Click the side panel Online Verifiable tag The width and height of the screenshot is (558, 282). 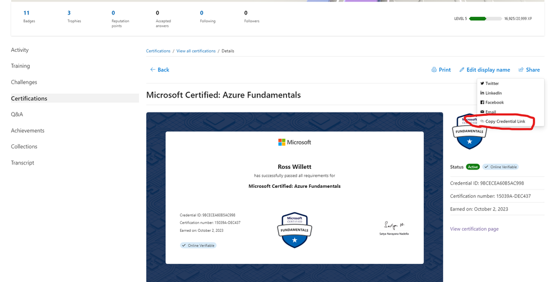[500, 167]
